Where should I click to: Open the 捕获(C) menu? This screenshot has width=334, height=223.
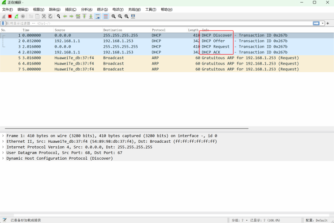click(70, 9)
